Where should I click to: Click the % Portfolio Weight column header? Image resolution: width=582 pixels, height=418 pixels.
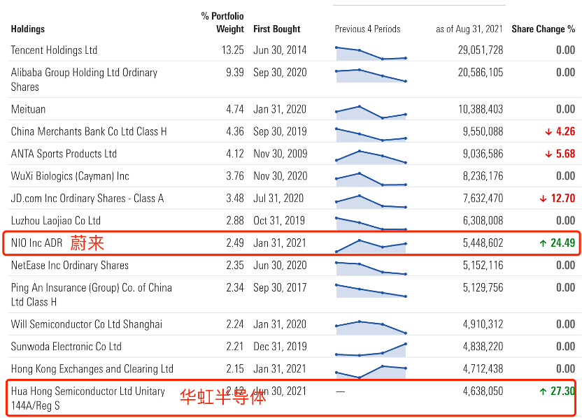(x=222, y=22)
